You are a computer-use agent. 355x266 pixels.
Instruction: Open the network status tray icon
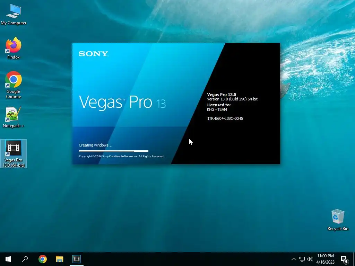(302, 259)
